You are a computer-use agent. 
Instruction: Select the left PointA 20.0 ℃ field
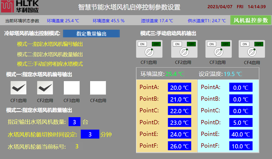point(179,87)
